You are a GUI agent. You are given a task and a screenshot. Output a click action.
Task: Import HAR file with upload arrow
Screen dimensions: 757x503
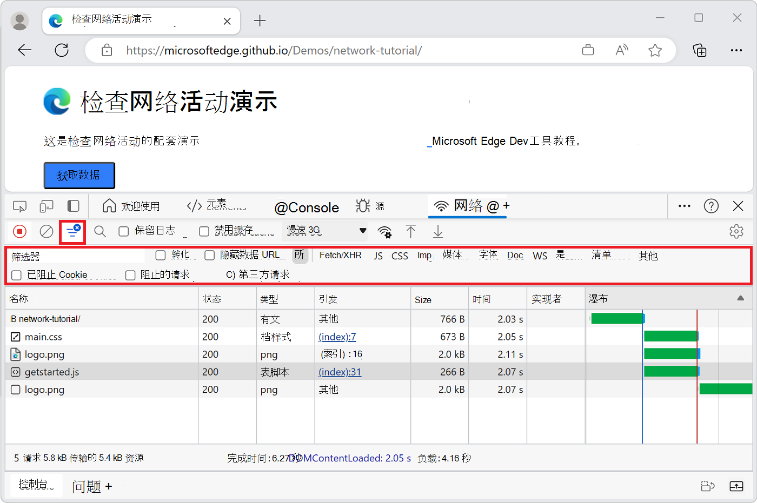[x=411, y=231]
